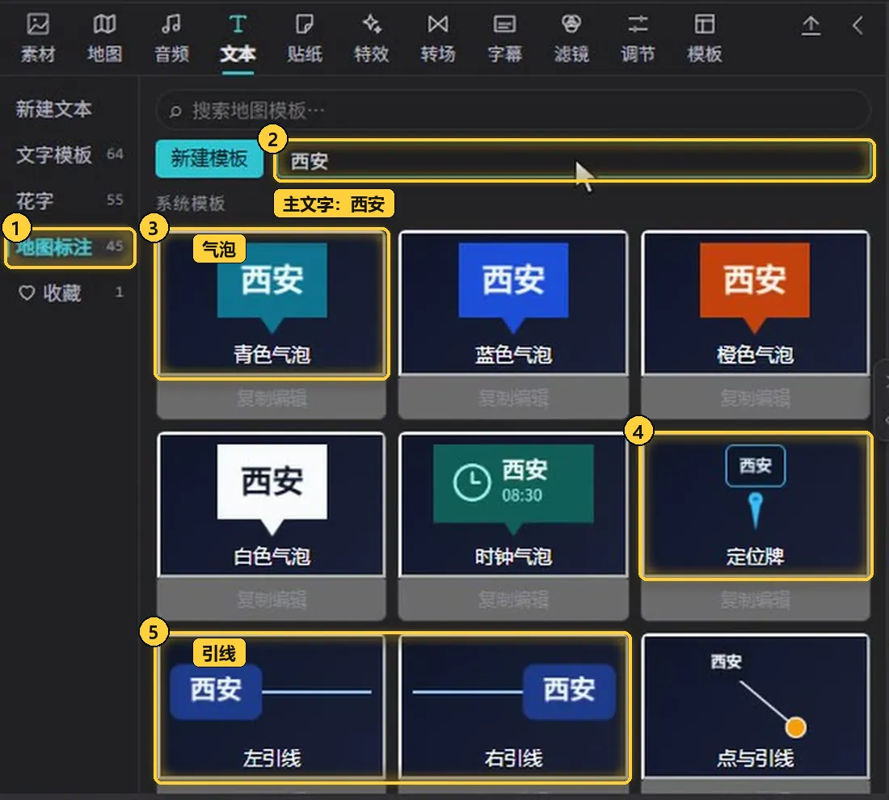
Task: Open 文字模板 category in sidebar
Action: [x=70, y=154]
